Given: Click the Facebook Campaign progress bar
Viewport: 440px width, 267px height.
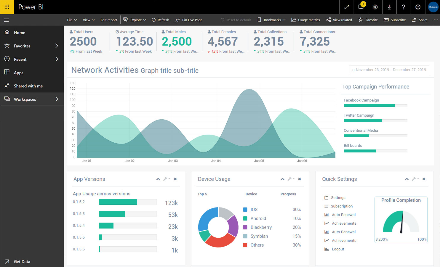Looking at the screenshot, I should click(x=375, y=106).
